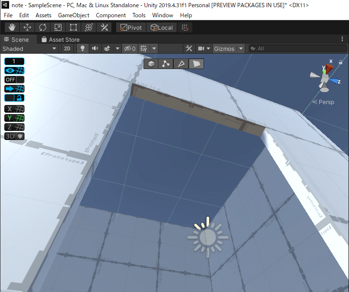
Task: Click the blue Z axis gizmo cone
Action: click(334, 81)
